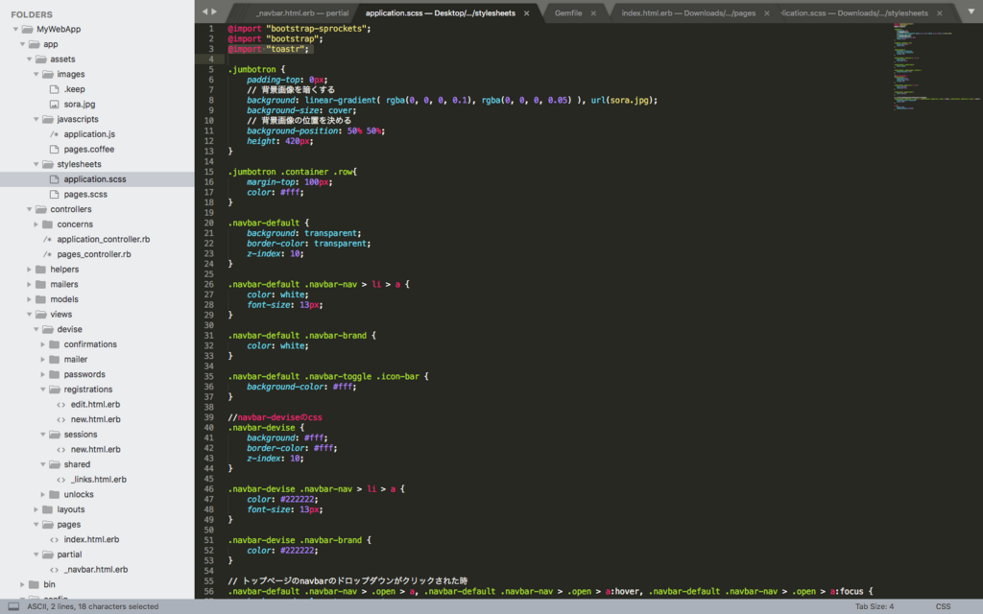Collapse the MyWebApp root folder
The image size is (983, 614).
pos(15,29)
